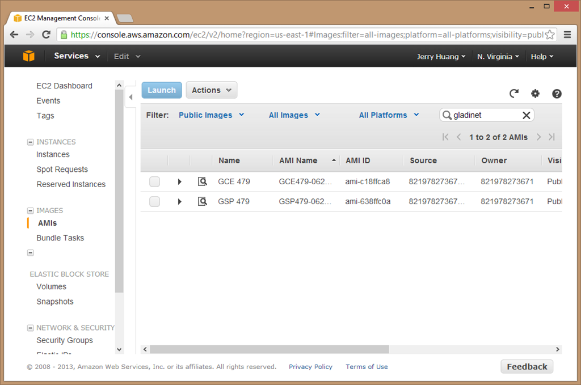Switch to the EC2 Management Console tab
This screenshot has height=385, width=581.
click(61, 18)
